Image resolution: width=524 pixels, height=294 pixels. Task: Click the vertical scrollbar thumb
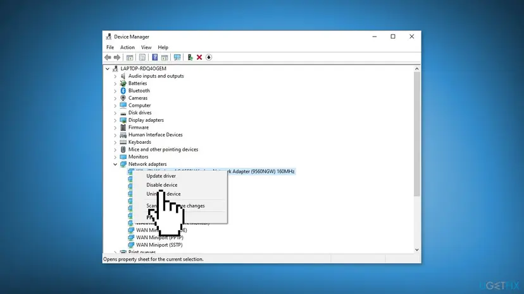point(416,134)
